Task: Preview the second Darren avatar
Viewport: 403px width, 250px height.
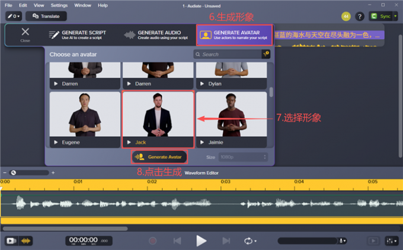Action: (129, 84)
